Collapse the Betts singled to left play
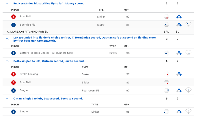This screenshot has height=116, width=197. 7,61
